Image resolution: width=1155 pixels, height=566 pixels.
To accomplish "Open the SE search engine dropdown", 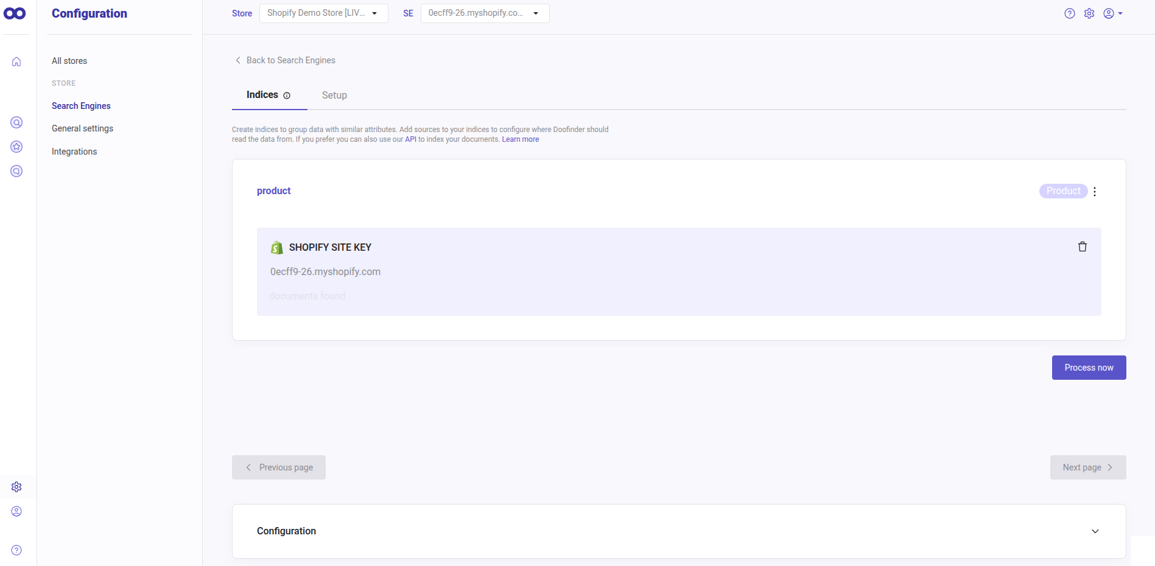I will click(x=485, y=13).
